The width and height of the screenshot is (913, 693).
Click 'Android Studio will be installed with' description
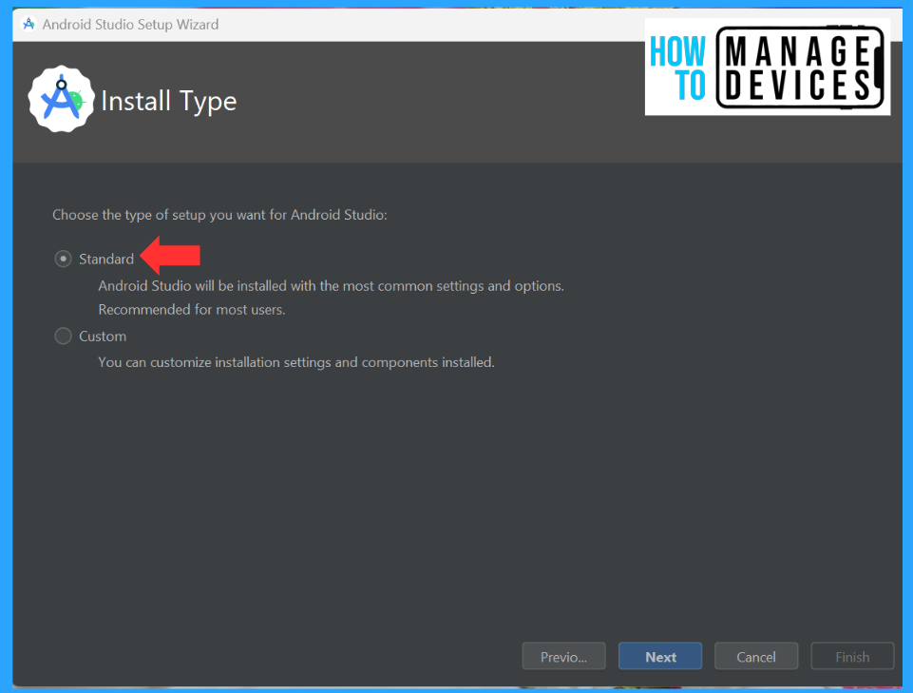coord(331,286)
